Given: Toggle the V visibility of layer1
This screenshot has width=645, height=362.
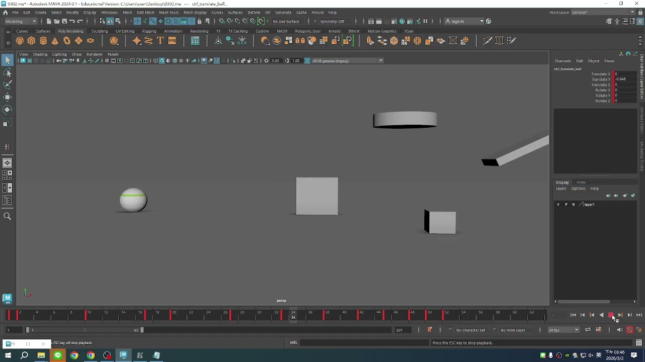Looking at the screenshot, I should (558, 205).
